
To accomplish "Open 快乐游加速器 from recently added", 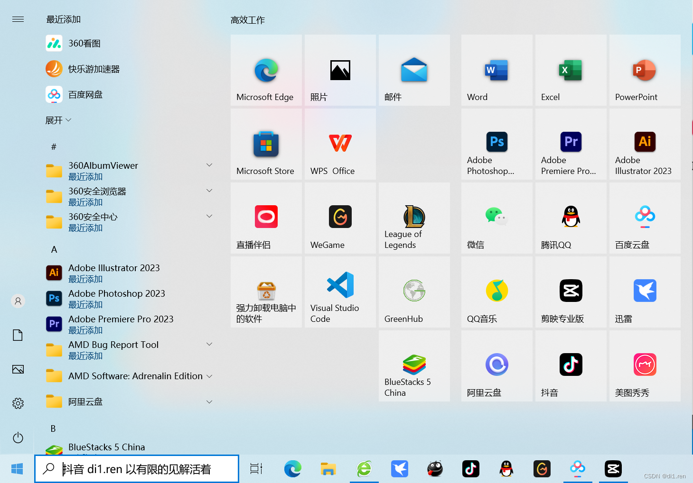I will click(x=129, y=69).
